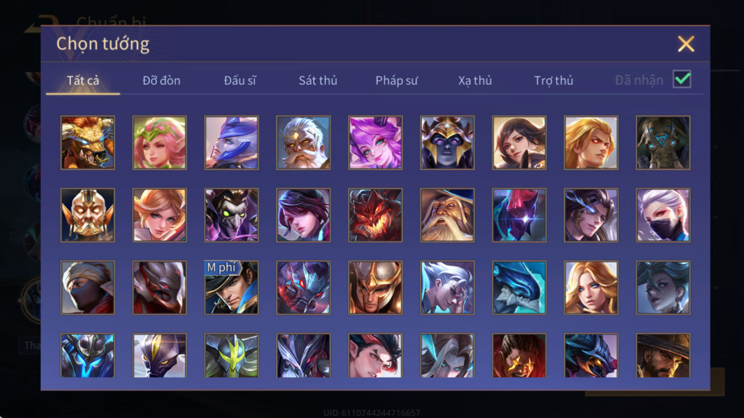The height and width of the screenshot is (418, 744).
Task: Select the gold-helmeted spartan warrior portrait
Action: (375, 288)
